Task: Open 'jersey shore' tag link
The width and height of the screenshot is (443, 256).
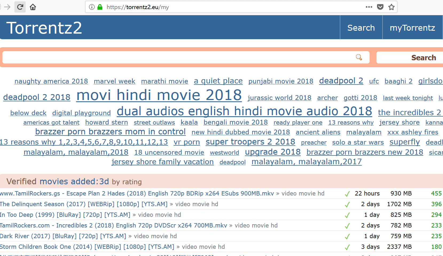Action: click(x=399, y=122)
